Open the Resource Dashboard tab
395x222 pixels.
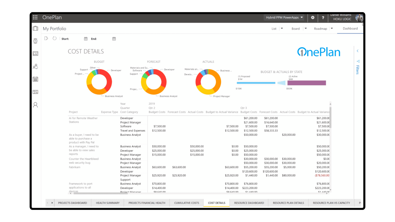(x=249, y=203)
